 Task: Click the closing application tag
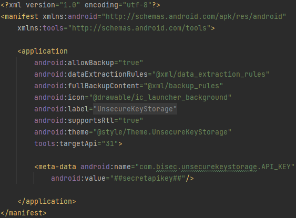[x=47, y=201]
